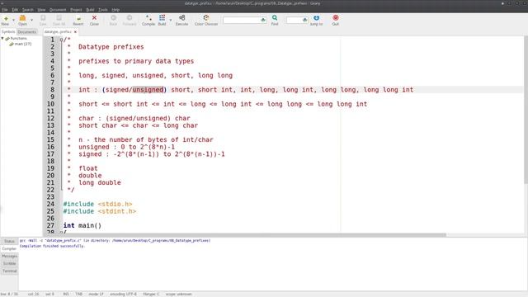Collapse the Functions tree node arrow
The width and height of the screenshot is (528, 297).
pos(2,39)
